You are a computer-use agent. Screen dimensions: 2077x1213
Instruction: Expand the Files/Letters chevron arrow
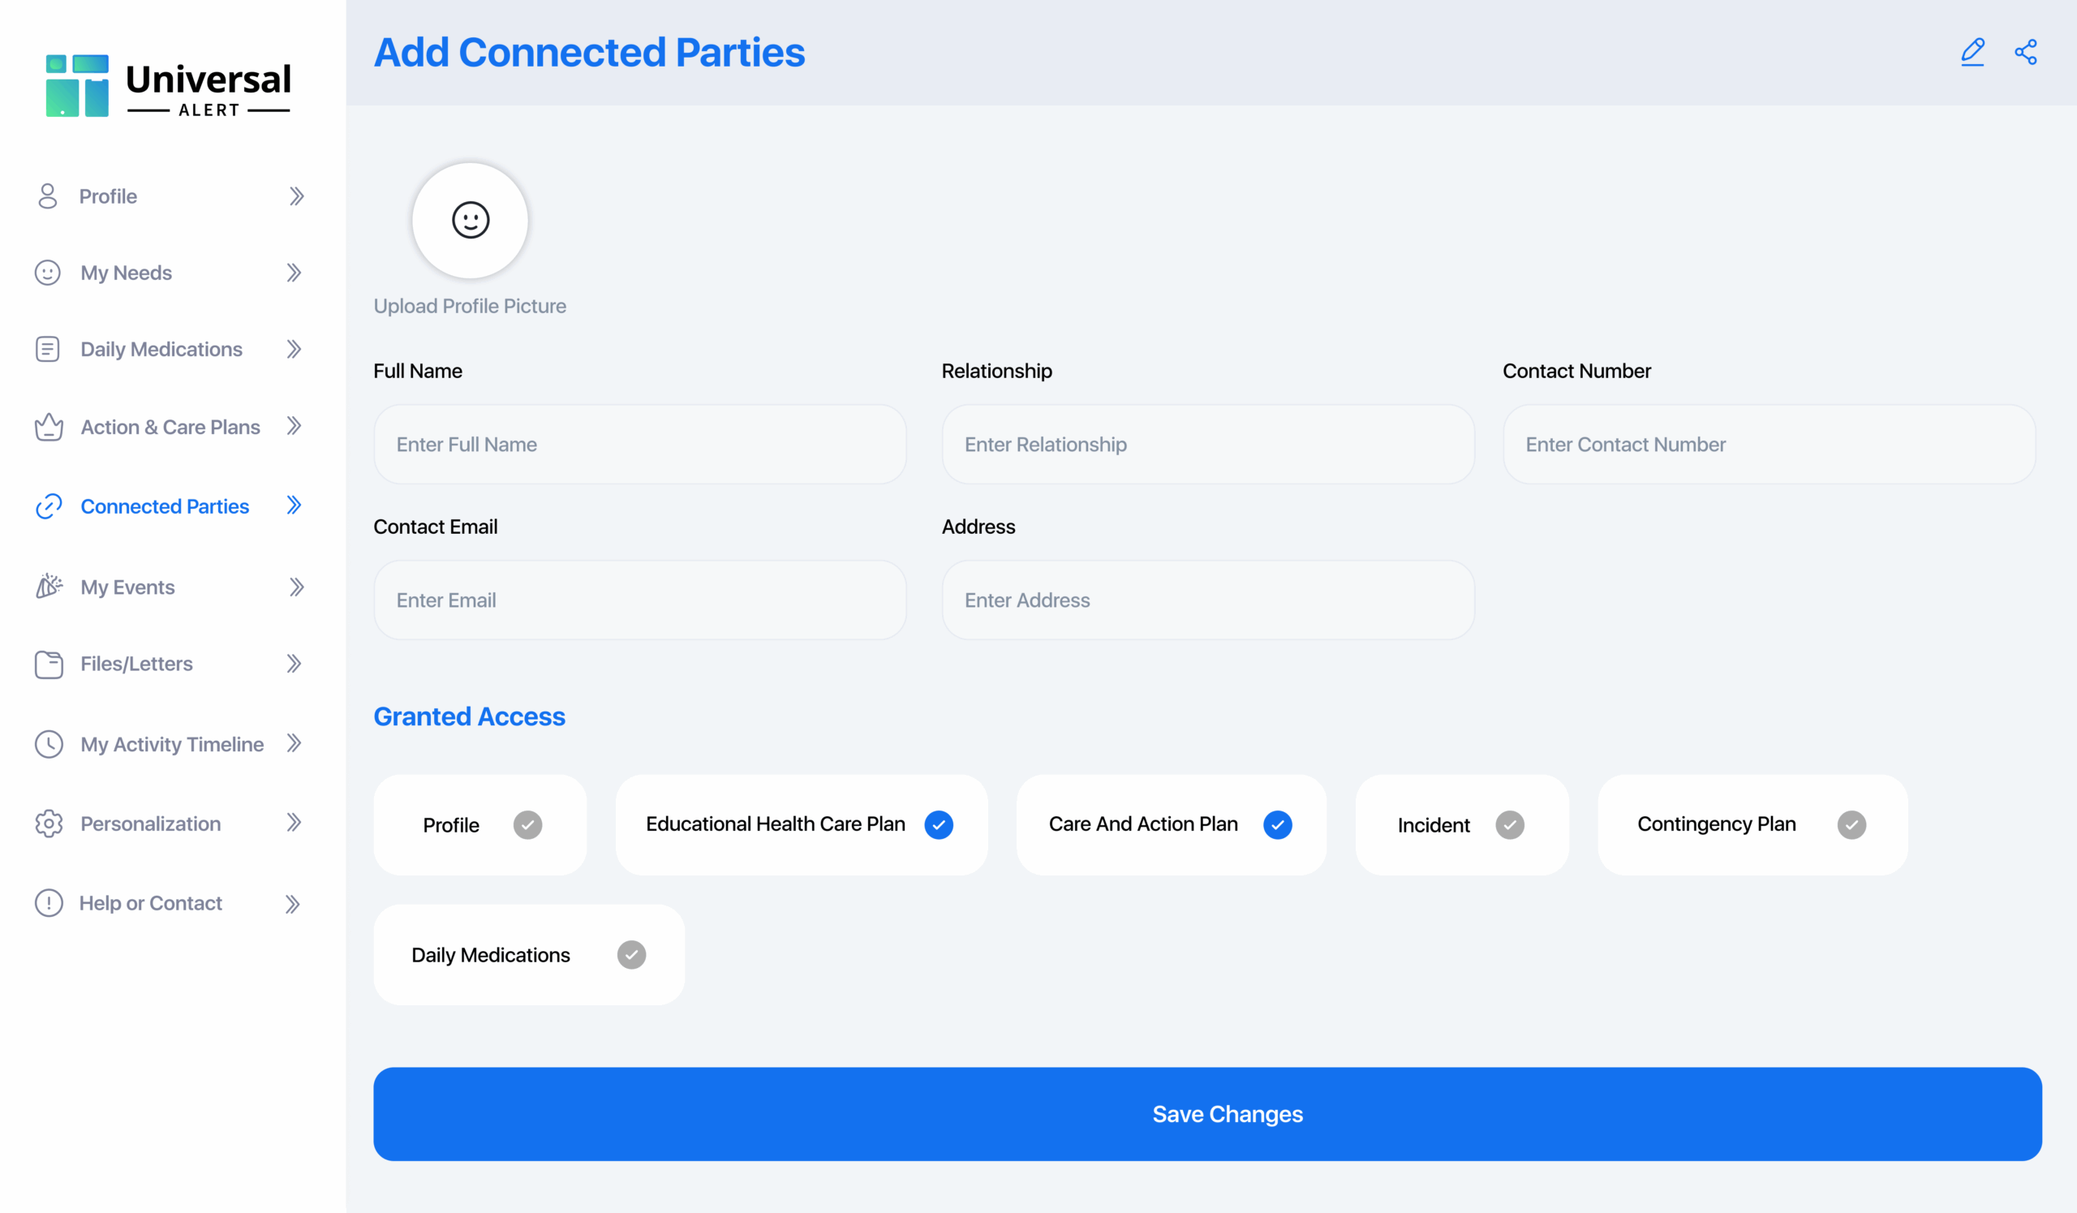pos(295,664)
